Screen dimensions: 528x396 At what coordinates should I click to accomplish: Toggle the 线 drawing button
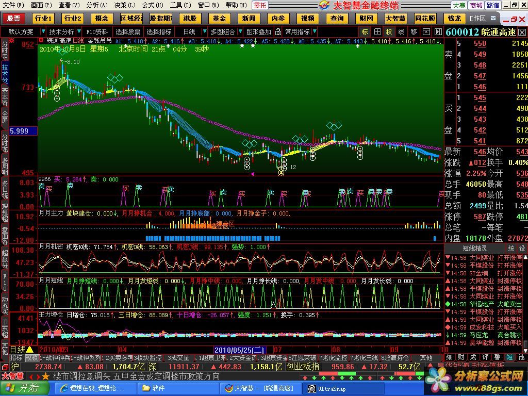coord(401,31)
